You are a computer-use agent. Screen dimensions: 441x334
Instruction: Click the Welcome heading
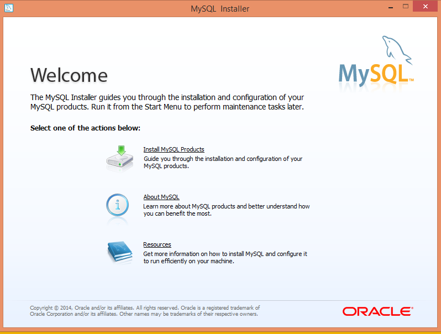pos(69,75)
